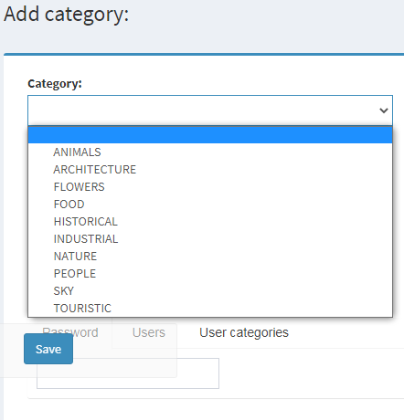Open the Password tab

pyautogui.click(x=70, y=332)
